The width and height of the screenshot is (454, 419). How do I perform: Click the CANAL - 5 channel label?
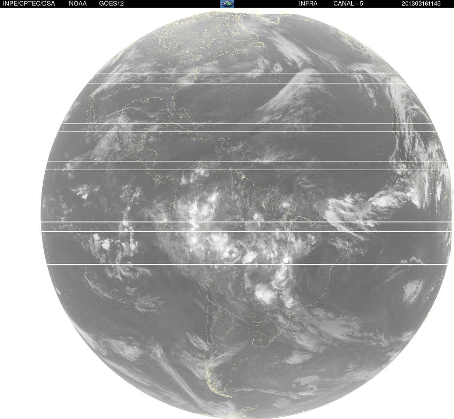click(x=348, y=3)
